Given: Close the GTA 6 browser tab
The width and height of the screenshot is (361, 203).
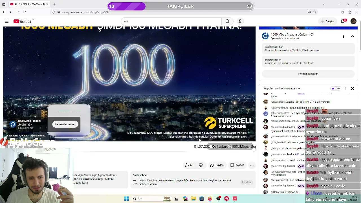Looking at the screenshot, I should tap(47, 4).
